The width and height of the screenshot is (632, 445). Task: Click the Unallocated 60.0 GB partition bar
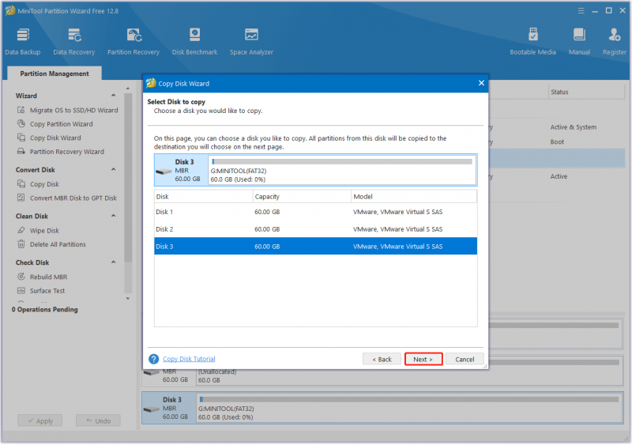click(x=409, y=375)
